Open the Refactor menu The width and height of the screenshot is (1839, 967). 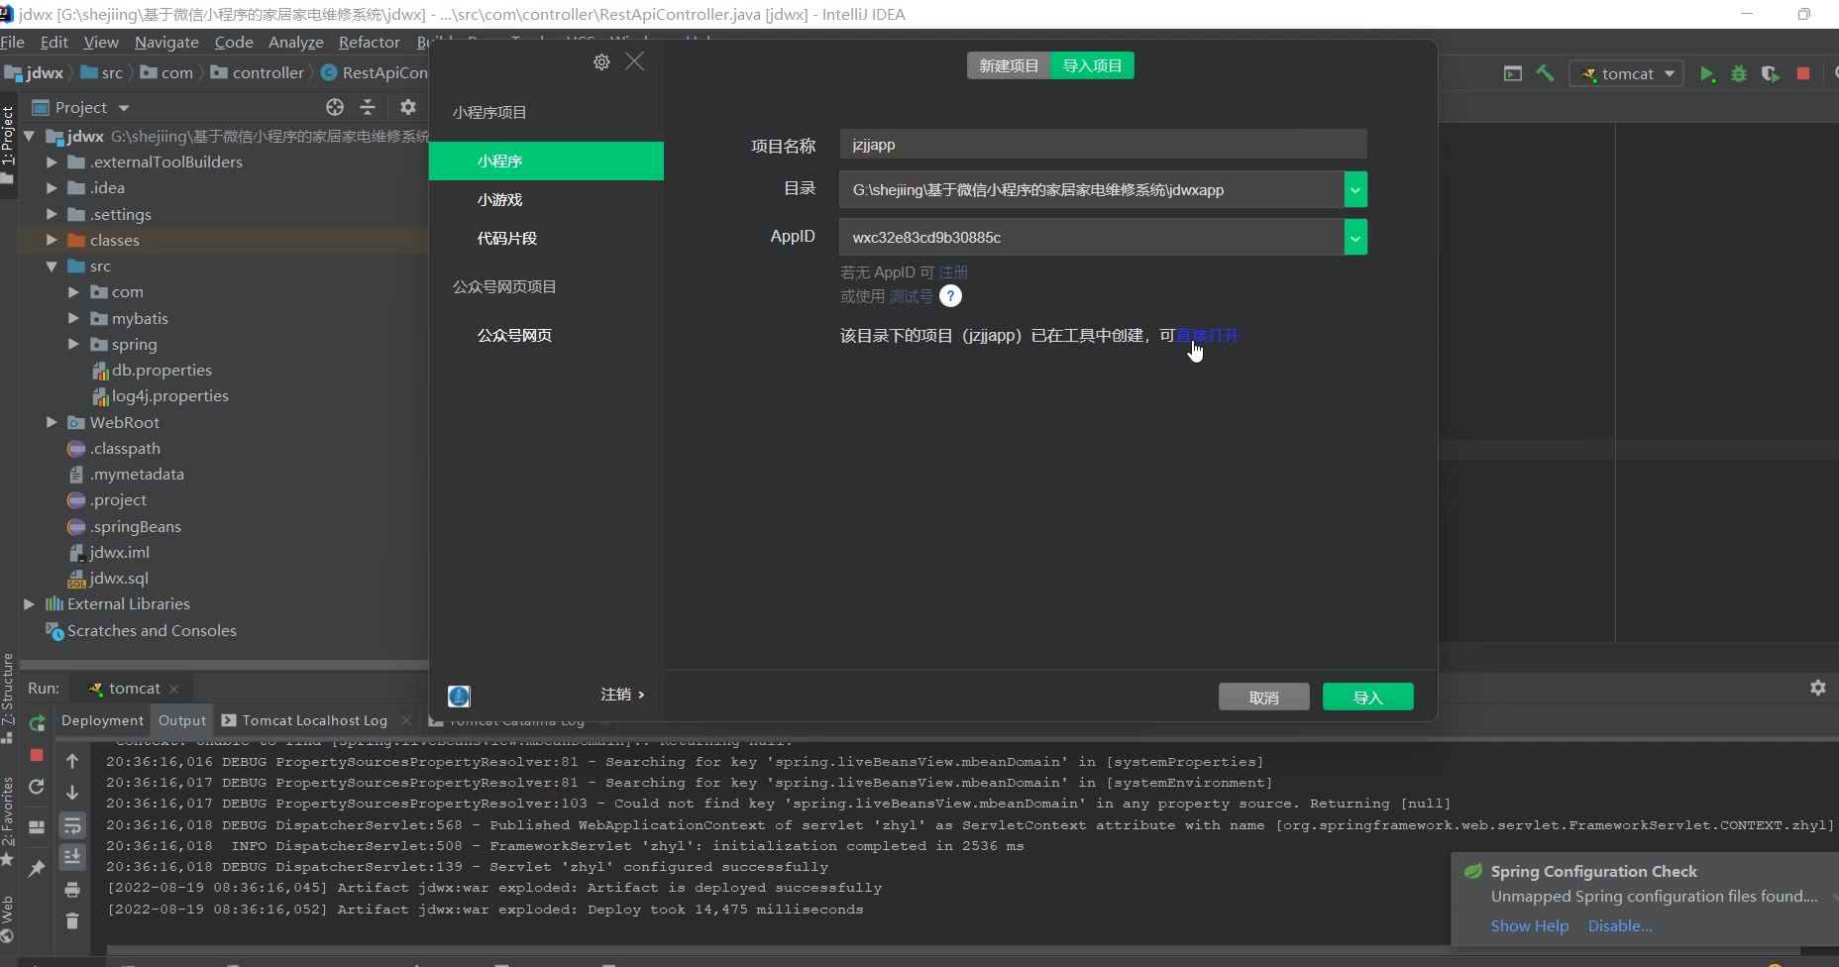pos(369,43)
